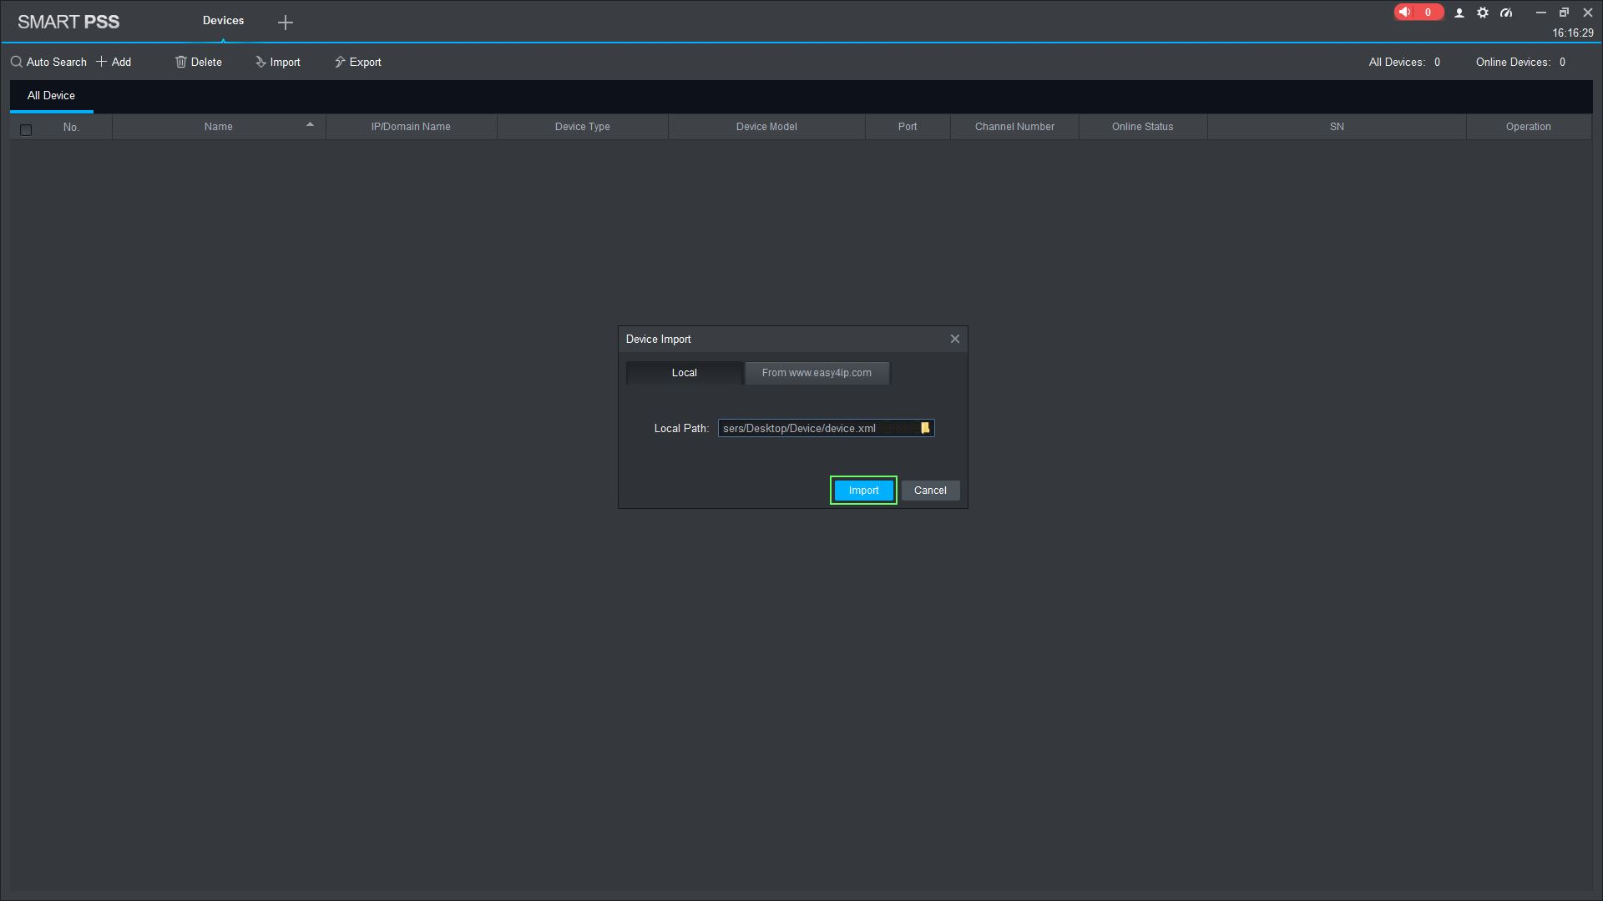The image size is (1603, 901).
Task: Click the No. column header
Action: 71,127
